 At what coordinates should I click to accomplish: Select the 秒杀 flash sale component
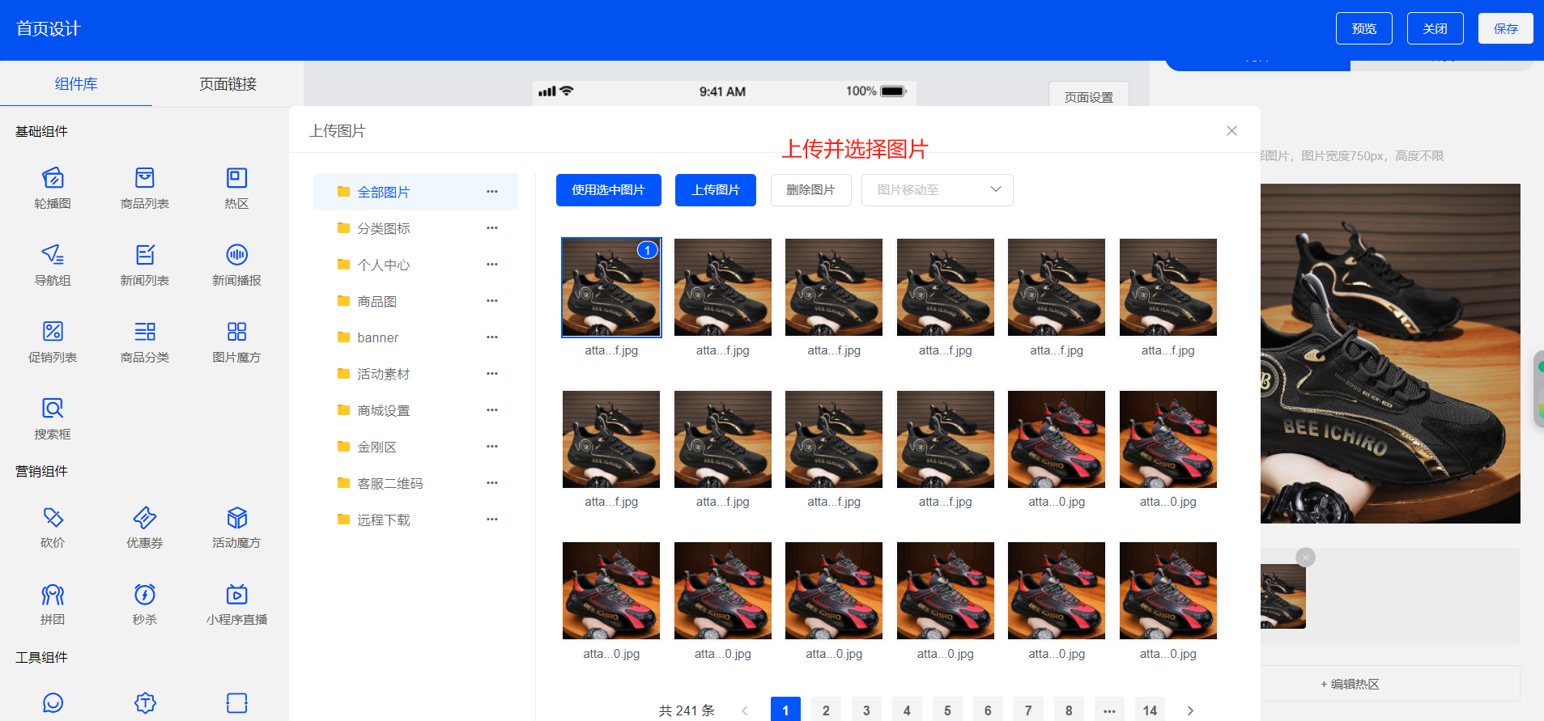pos(145,604)
